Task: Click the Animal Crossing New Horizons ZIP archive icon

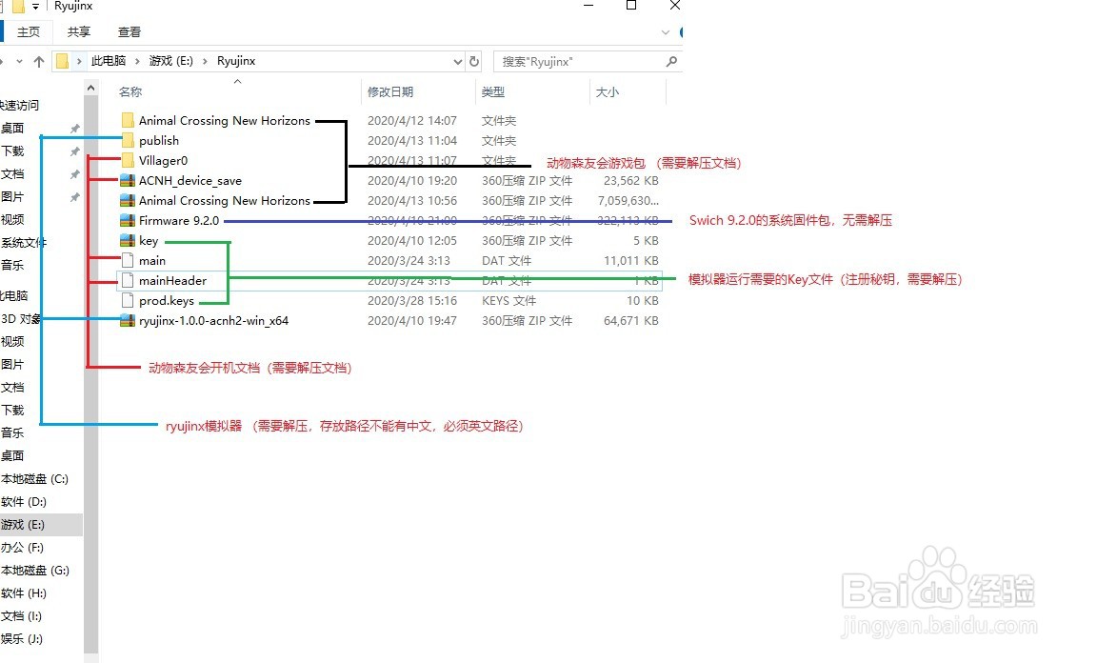Action: 128,200
